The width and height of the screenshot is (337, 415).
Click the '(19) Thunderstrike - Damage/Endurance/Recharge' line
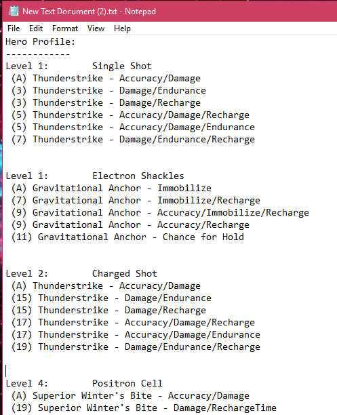pos(136,347)
